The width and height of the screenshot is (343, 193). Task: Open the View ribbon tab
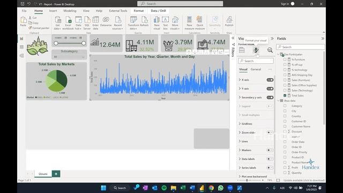[86, 11]
